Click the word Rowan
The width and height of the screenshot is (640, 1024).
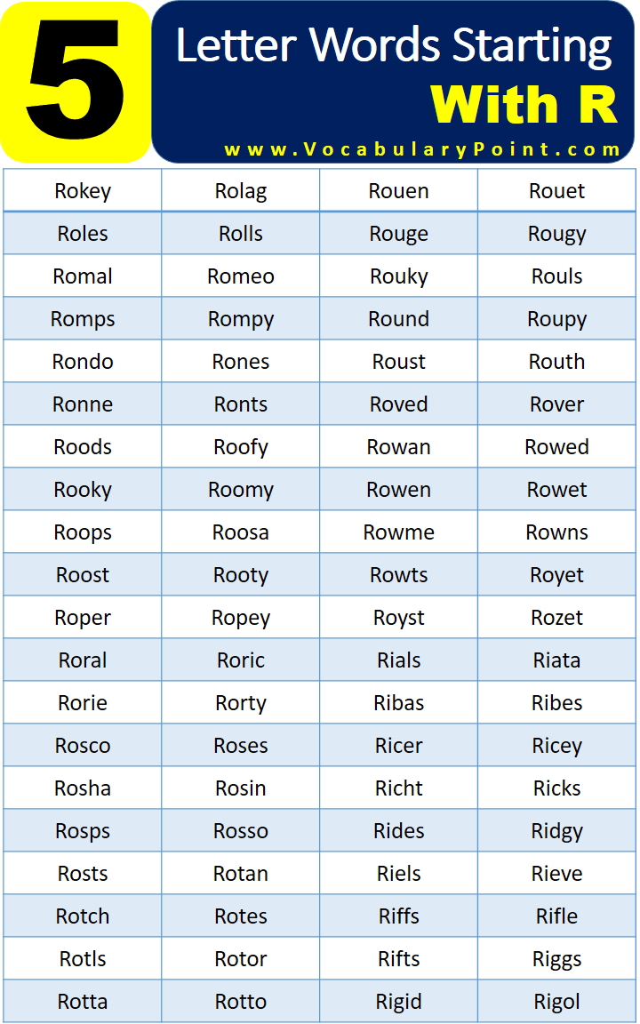399,447
